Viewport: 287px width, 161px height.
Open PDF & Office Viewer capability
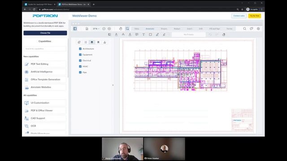pyautogui.click(x=45, y=110)
